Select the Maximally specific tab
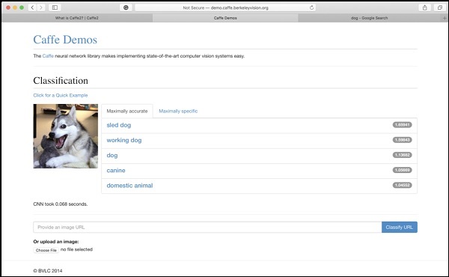 click(x=178, y=111)
